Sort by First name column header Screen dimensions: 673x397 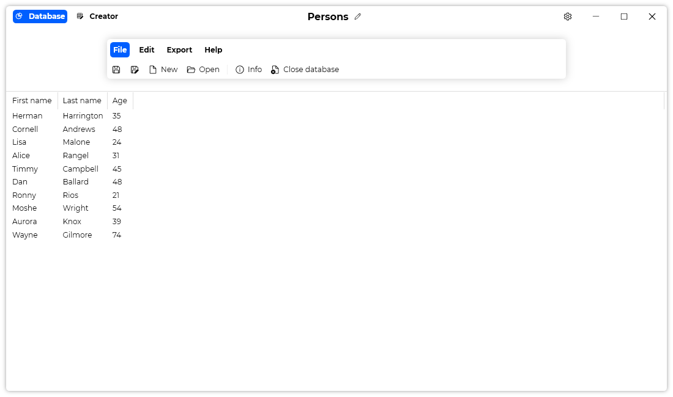click(32, 101)
